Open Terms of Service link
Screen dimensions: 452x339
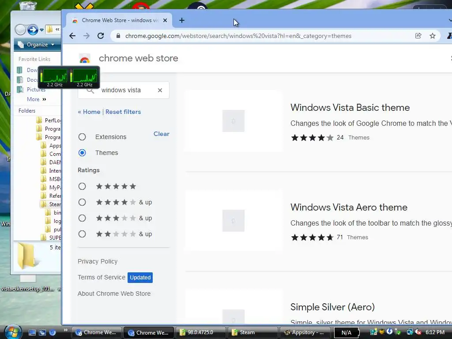pos(102,277)
